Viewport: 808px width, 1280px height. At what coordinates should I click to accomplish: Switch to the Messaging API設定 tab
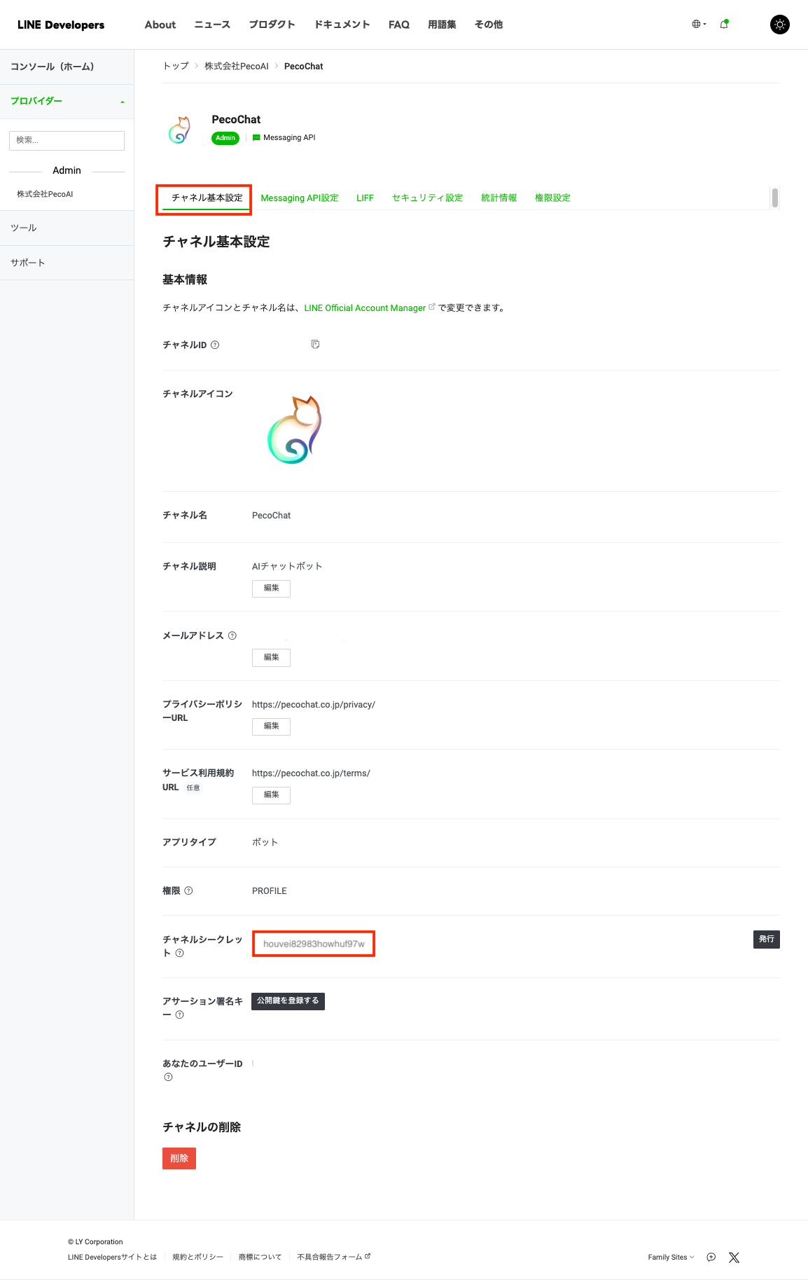click(299, 198)
